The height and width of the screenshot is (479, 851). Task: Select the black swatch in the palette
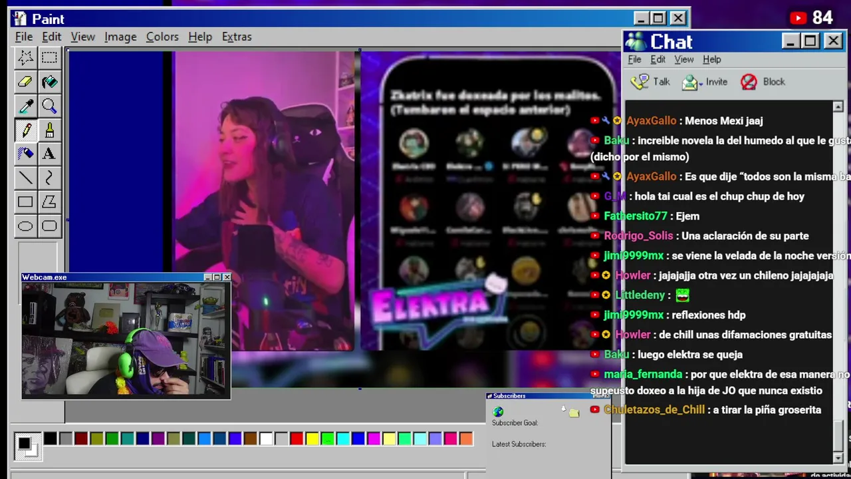pyautogui.click(x=51, y=438)
